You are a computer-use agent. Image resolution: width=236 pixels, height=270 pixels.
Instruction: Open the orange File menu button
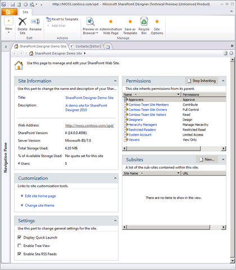pyautogui.click(x=9, y=12)
